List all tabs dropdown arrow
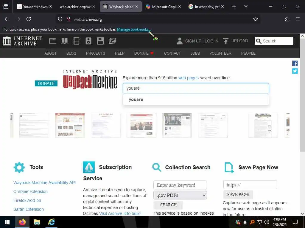305x228 pixels. point(246,7)
